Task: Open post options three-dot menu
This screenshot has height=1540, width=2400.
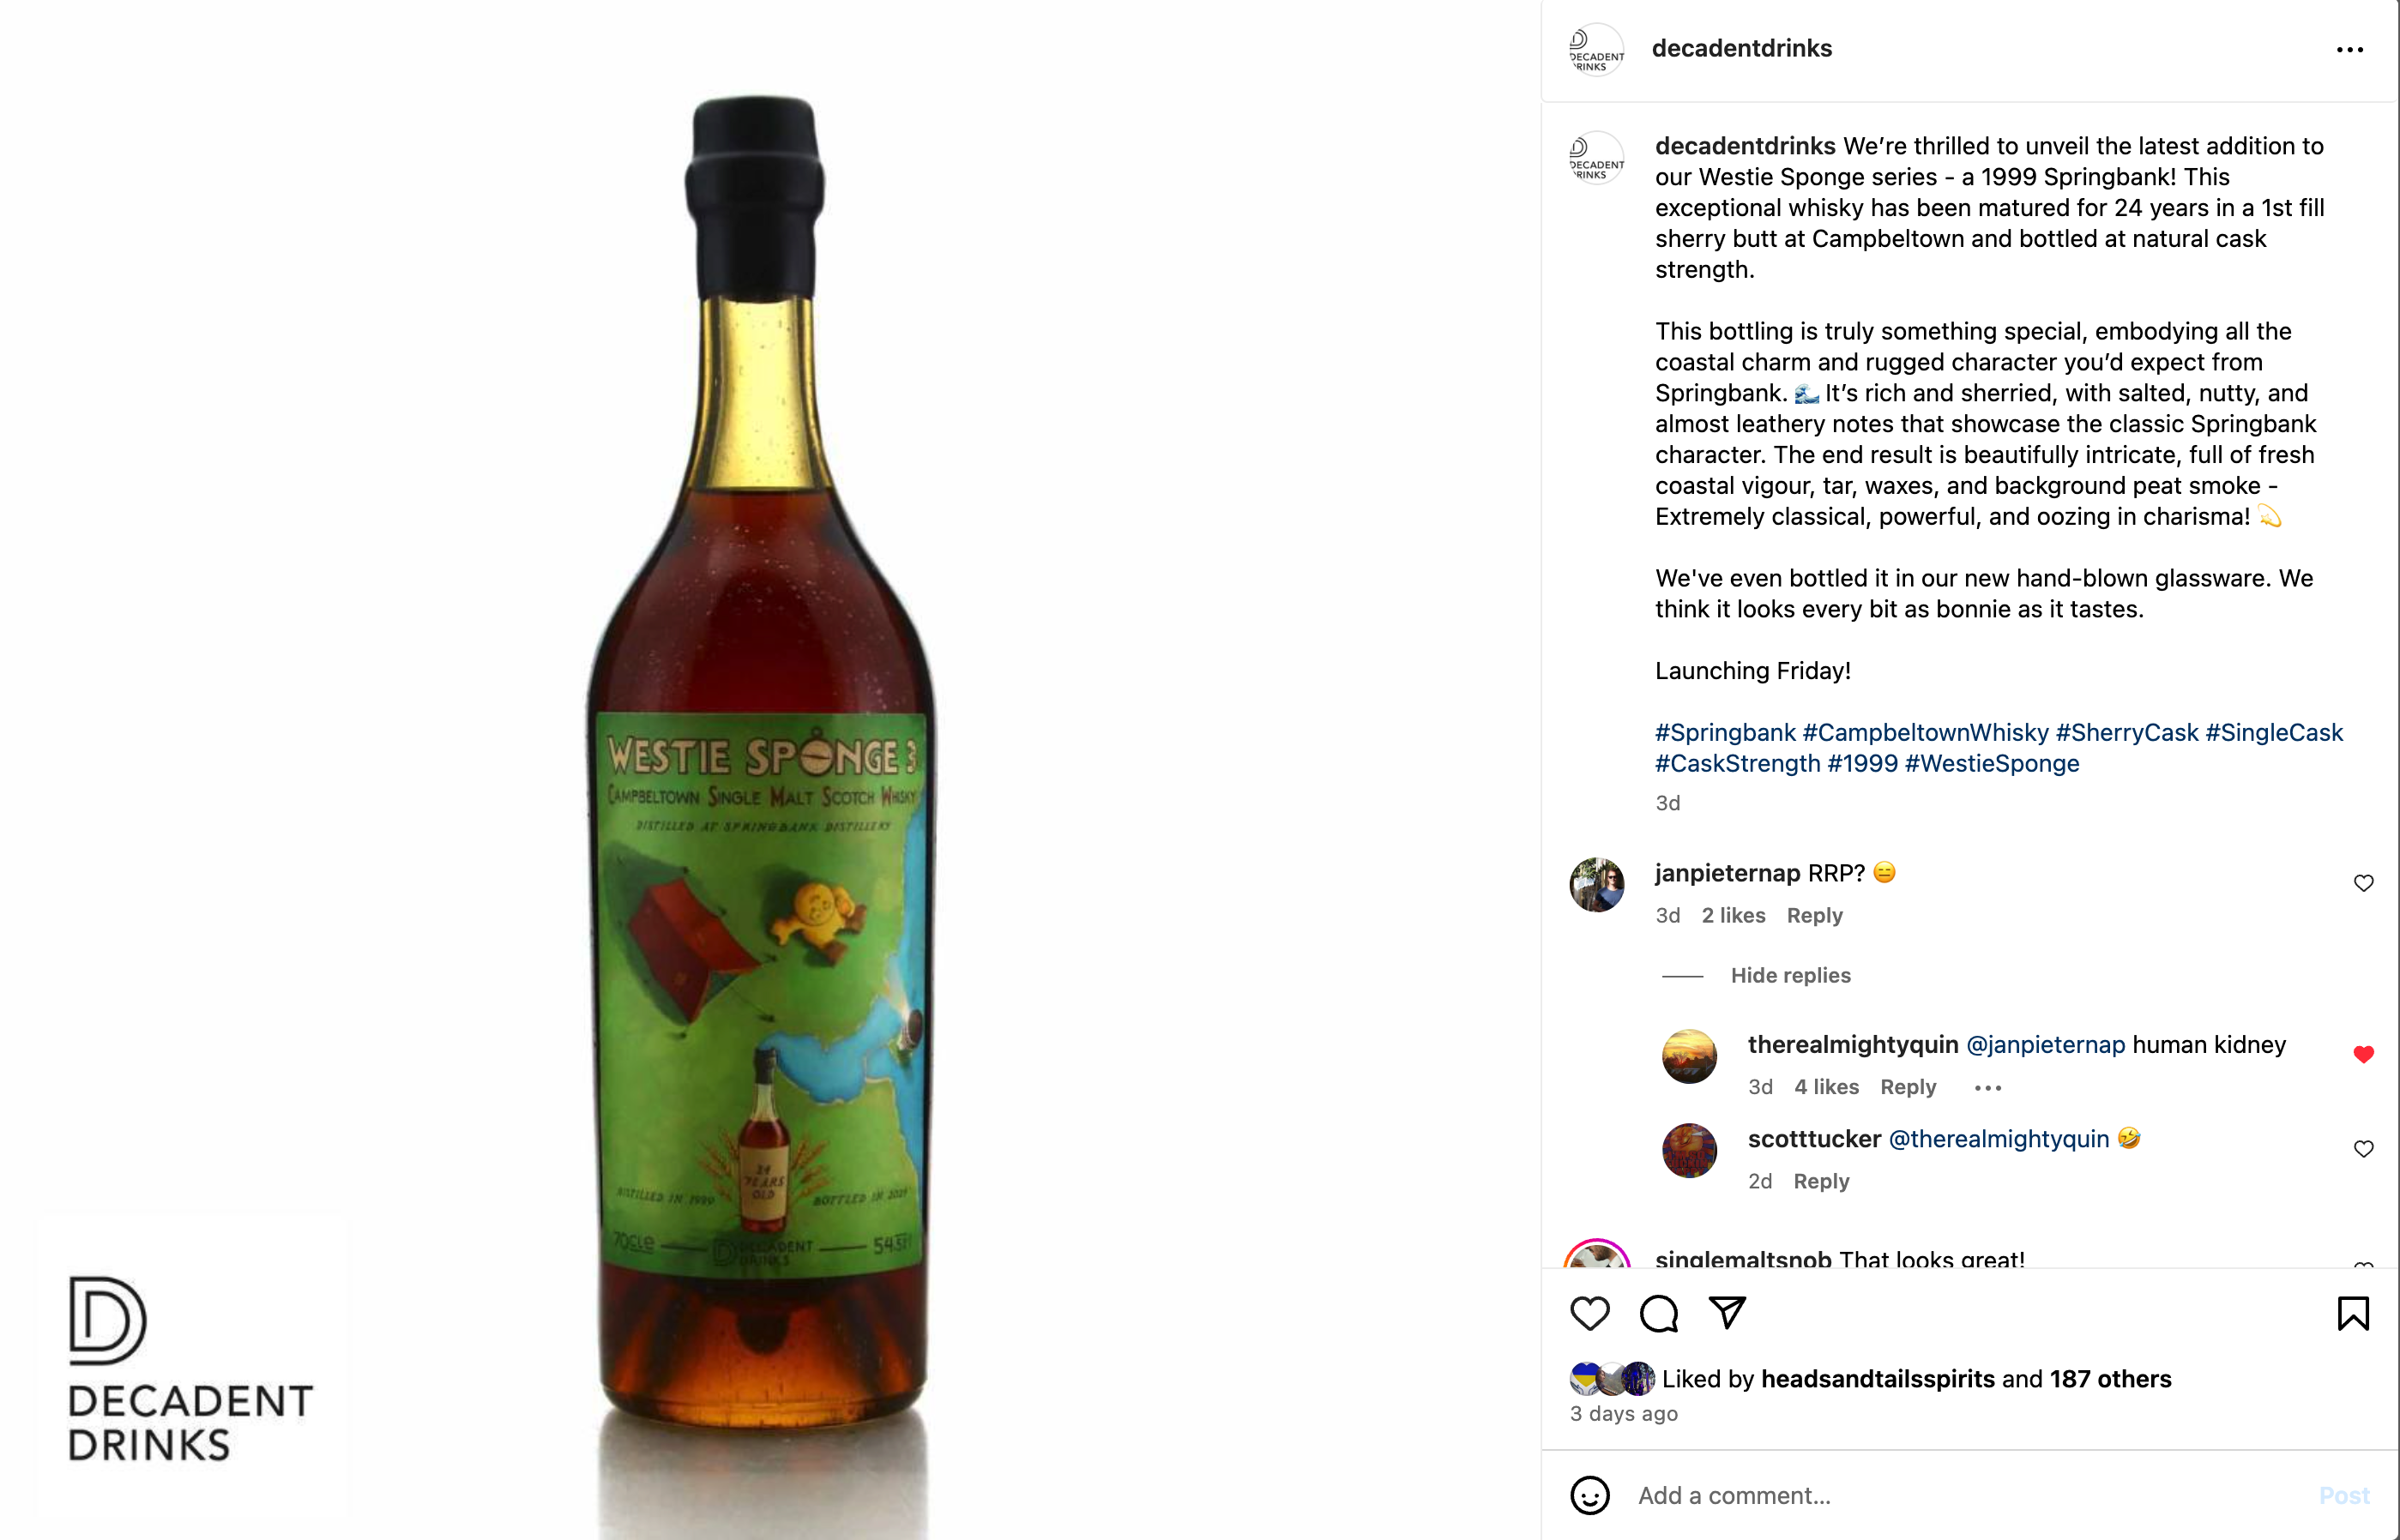Action: coord(2350,49)
